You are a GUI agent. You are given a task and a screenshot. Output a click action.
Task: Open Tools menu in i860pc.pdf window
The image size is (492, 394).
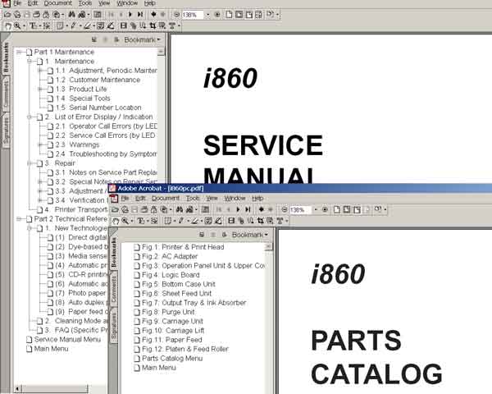[x=193, y=199]
